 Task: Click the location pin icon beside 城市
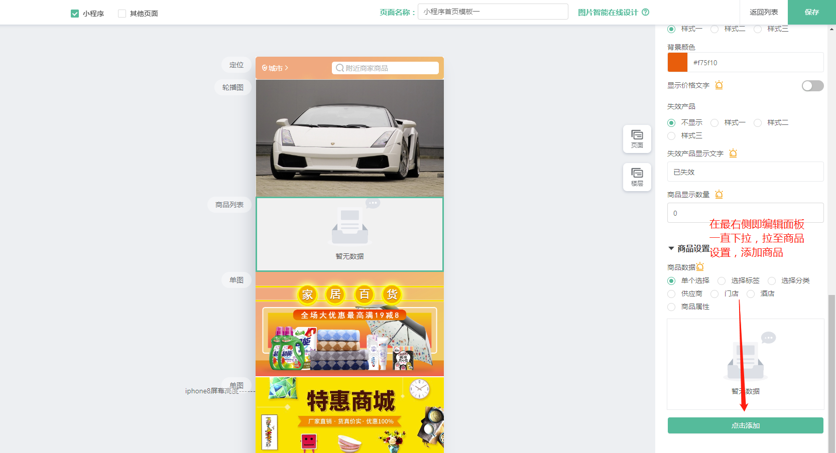click(x=265, y=68)
